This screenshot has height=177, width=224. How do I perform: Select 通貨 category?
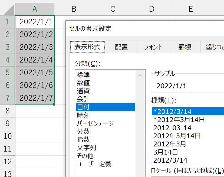[106, 91]
